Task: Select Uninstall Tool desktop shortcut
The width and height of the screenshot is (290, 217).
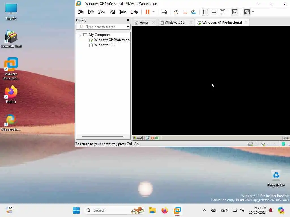Action: pyautogui.click(x=11, y=39)
